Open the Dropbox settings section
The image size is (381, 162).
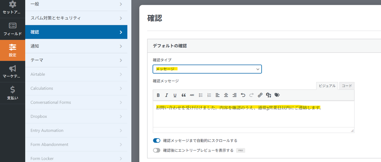pos(76,116)
